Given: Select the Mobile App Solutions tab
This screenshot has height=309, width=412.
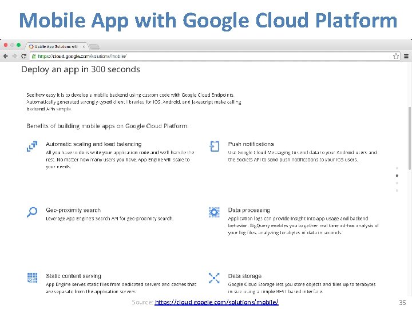Looking at the screenshot, I should click(x=57, y=46).
